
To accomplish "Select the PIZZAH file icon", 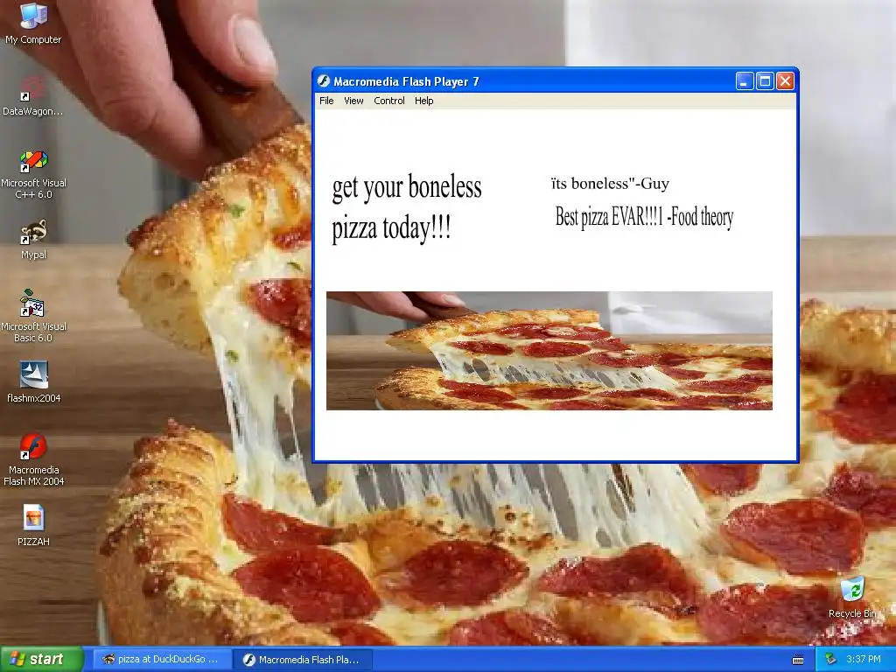I will pyautogui.click(x=33, y=525).
